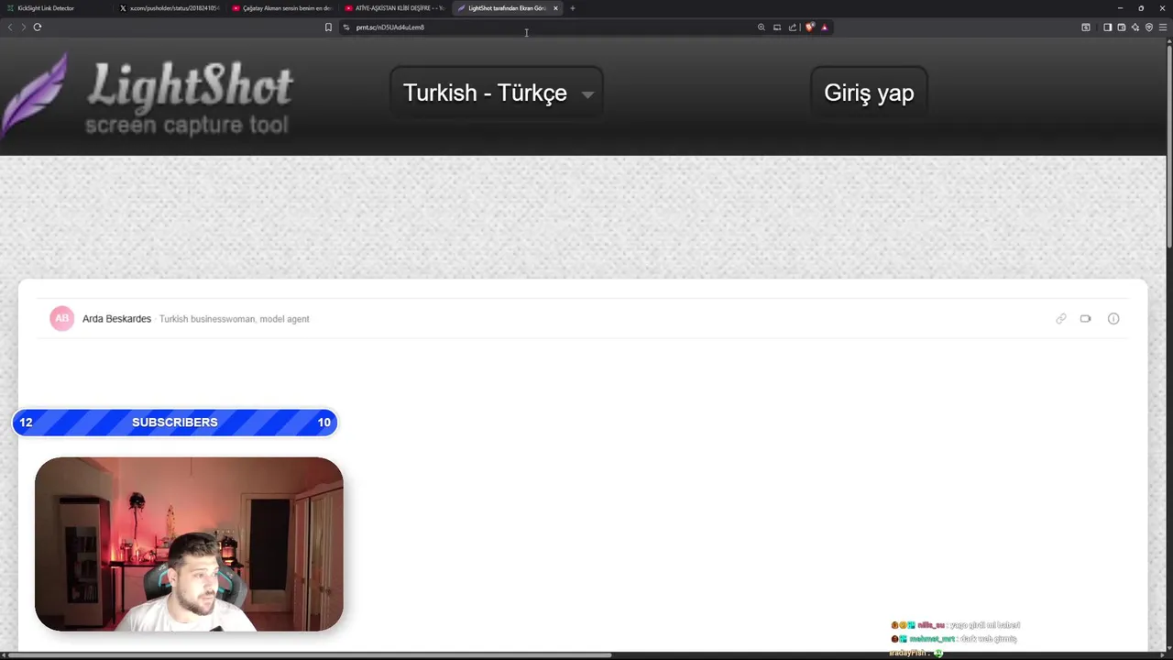
Task: Select the LightShot tarafından Ekran tab
Action: click(x=506, y=8)
